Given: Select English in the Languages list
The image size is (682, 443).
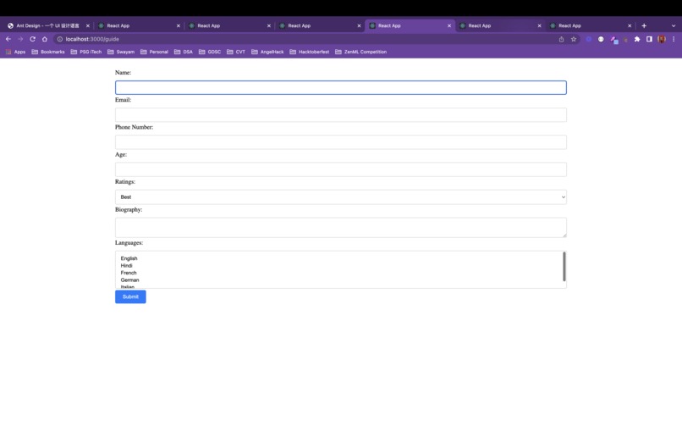Looking at the screenshot, I should click(129, 258).
